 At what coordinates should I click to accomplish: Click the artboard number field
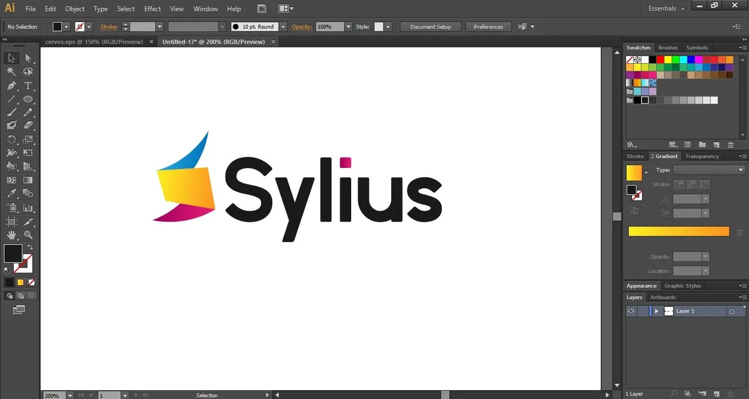coord(109,395)
